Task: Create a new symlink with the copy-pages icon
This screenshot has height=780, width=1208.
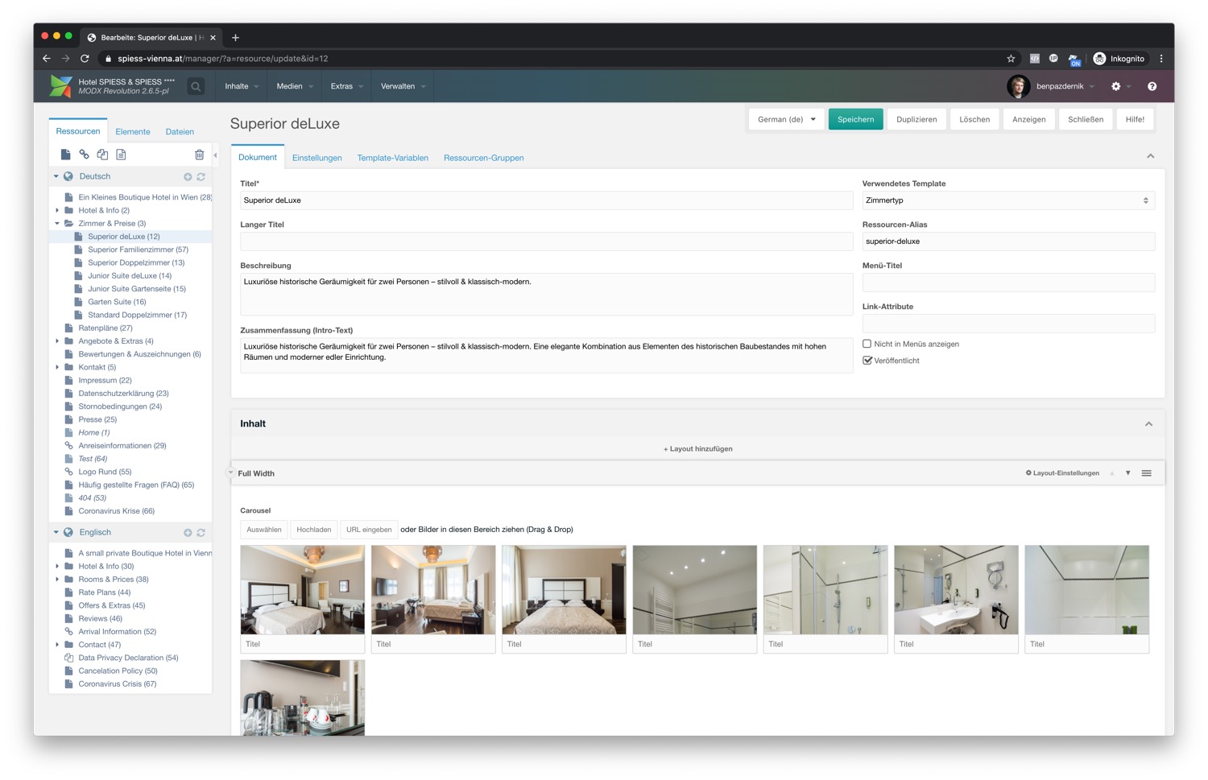Action: point(102,155)
